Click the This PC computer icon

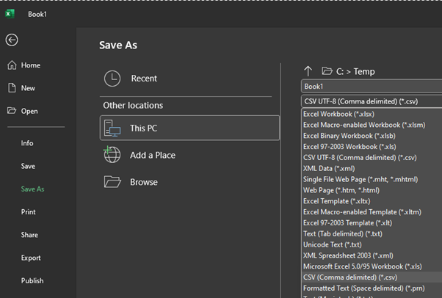click(x=112, y=128)
